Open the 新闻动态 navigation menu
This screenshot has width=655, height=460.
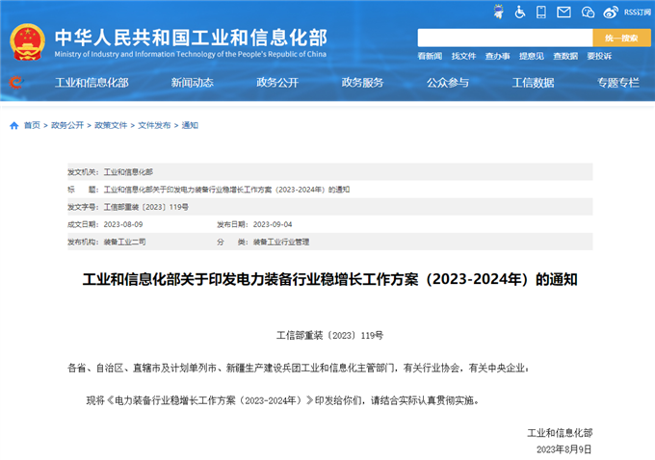tap(192, 83)
